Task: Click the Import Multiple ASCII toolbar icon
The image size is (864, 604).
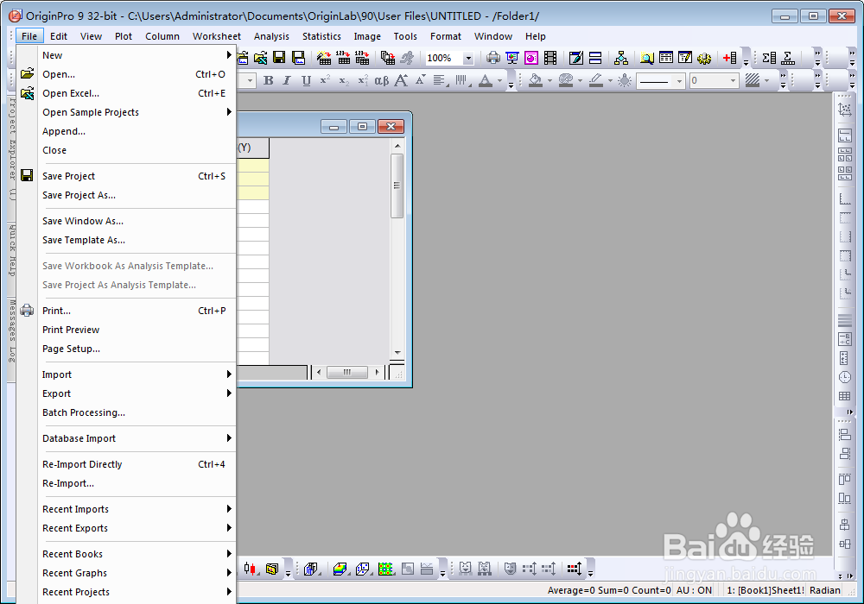Action: [363, 58]
